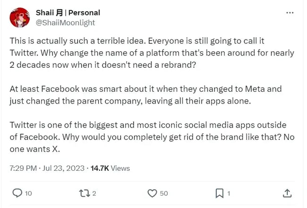
Task: Open the three-dot more options menu
Action: (x=290, y=13)
